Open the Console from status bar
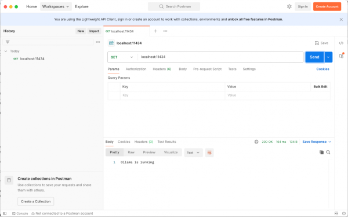This screenshot has width=348, height=217. tap(20, 214)
